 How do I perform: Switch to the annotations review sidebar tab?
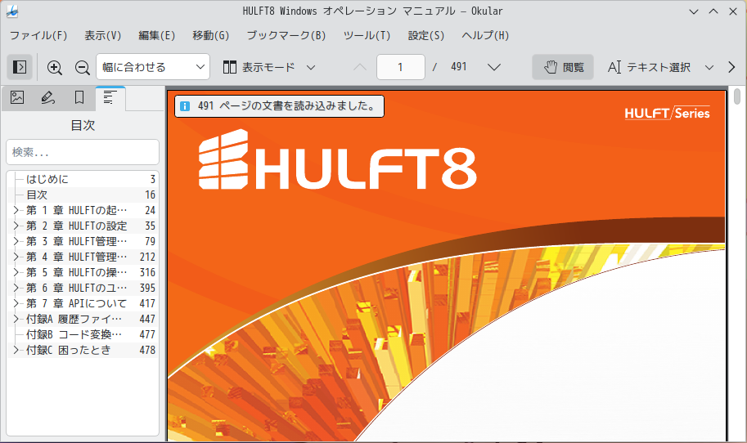pyautogui.click(x=47, y=97)
